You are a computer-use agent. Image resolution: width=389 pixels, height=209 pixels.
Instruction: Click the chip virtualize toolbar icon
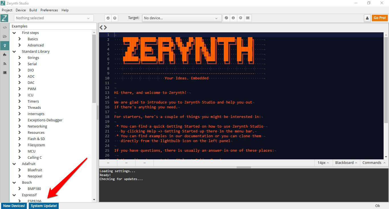click(241, 18)
